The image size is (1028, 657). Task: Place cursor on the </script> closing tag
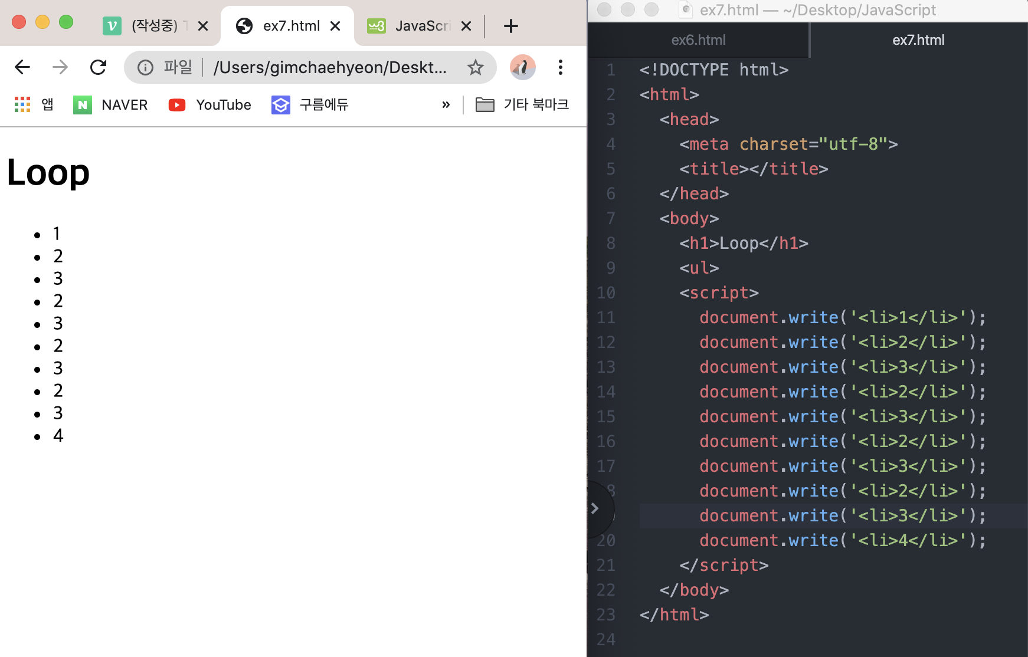[724, 565]
